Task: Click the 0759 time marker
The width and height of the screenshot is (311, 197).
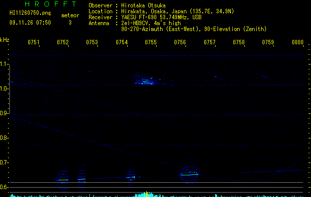Action: coord(268,42)
